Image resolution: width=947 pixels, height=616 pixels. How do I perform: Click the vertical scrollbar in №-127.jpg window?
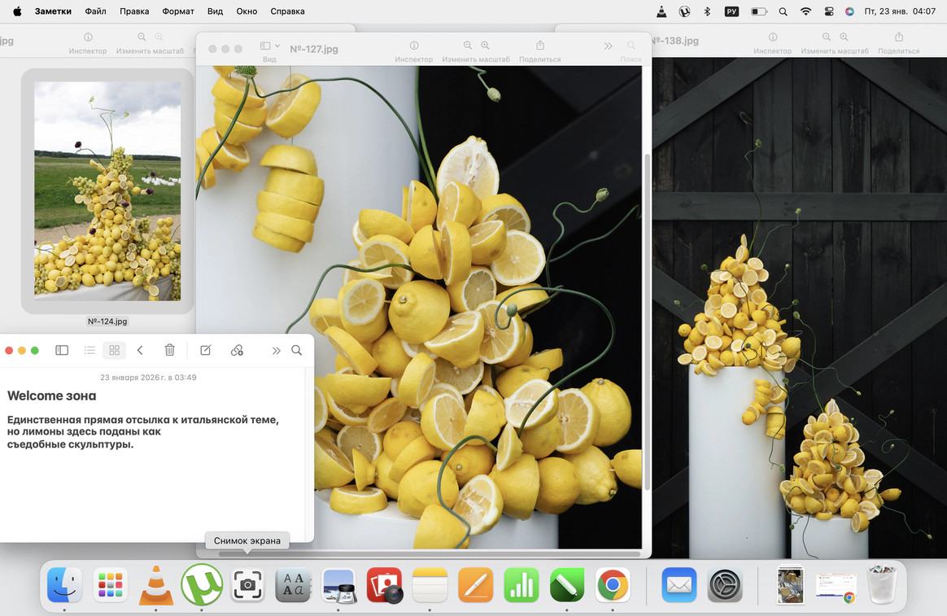click(x=647, y=321)
